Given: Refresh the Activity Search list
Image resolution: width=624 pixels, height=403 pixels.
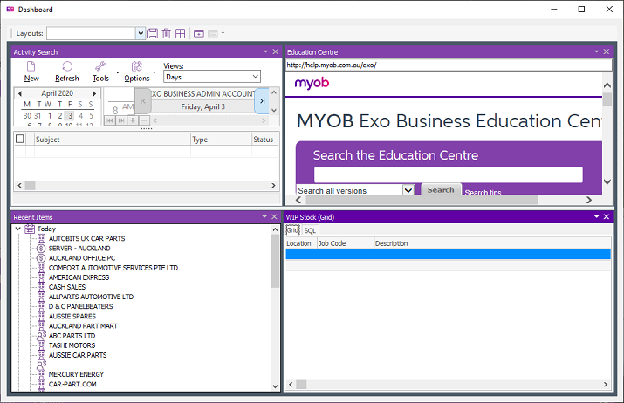Looking at the screenshot, I should [67, 72].
